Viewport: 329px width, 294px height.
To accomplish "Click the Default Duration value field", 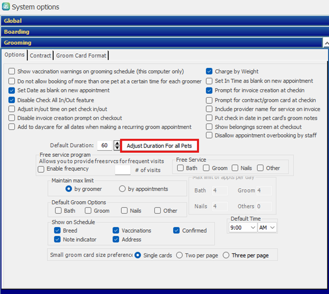I will click(x=104, y=145).
